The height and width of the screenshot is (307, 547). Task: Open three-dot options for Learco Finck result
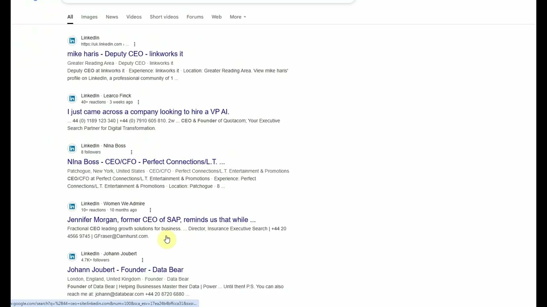coord(138,102)
